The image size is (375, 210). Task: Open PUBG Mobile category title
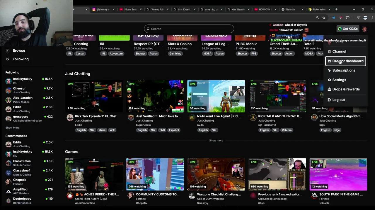tap(246, 44)
